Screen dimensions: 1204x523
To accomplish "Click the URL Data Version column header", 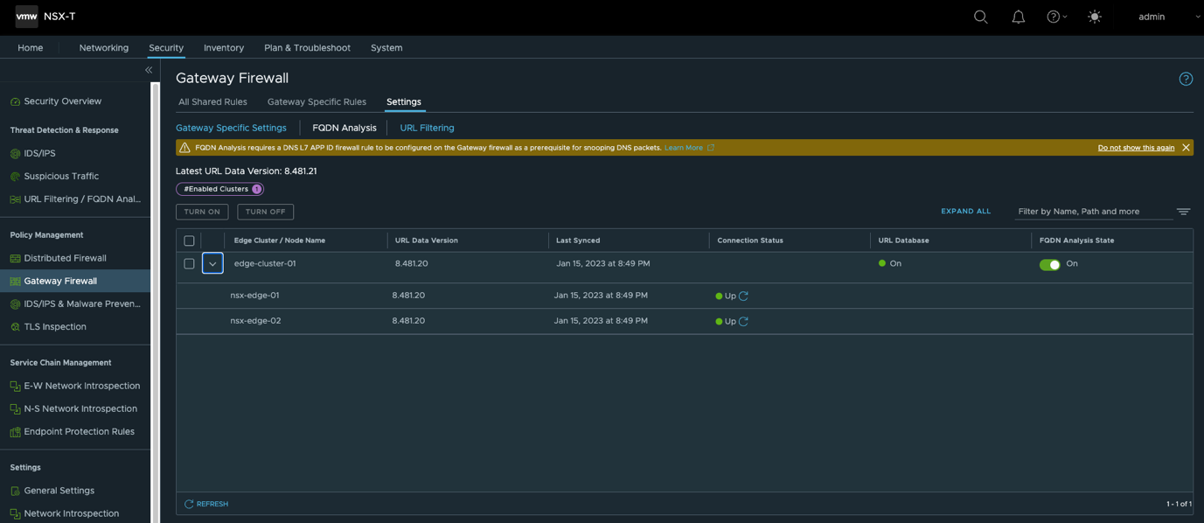I will pos(427,241).
